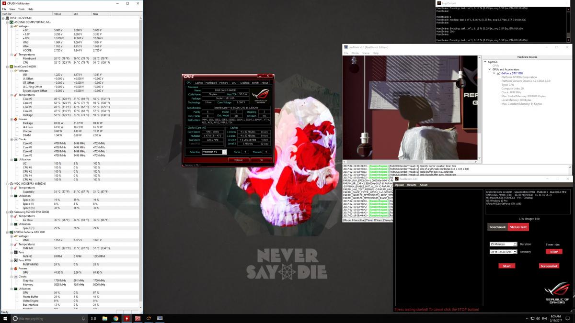Click the OK button in CPU-Z

(261, 160)
